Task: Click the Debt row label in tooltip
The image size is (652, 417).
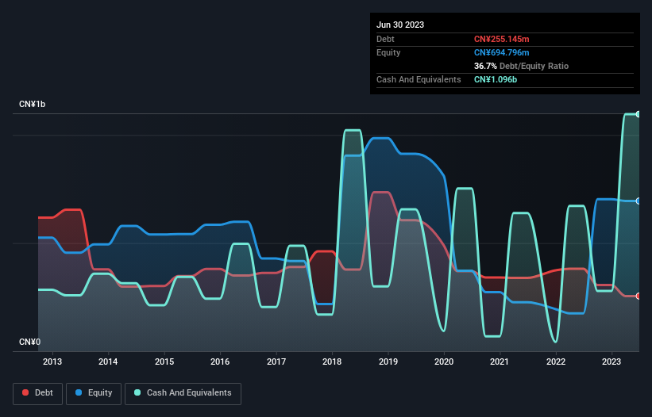Action: (x=385, y=39)
